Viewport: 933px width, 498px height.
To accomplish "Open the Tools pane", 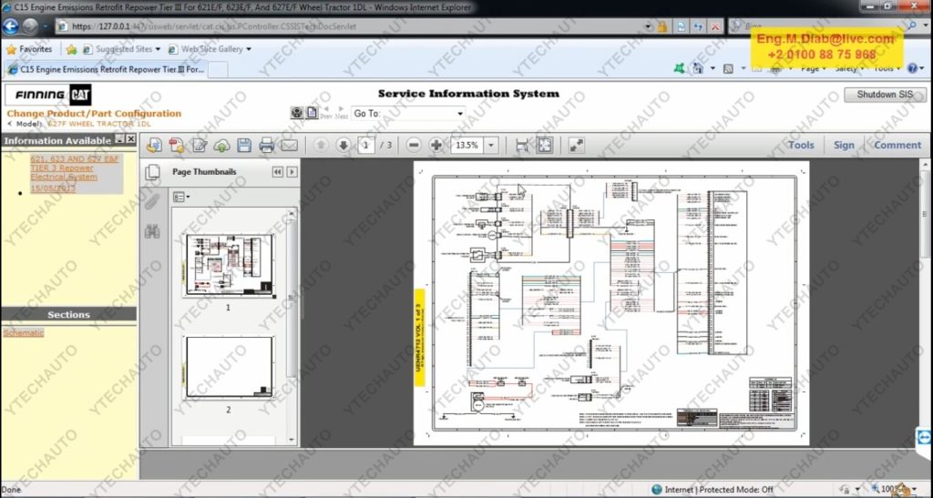I will (x=801, y=145).
